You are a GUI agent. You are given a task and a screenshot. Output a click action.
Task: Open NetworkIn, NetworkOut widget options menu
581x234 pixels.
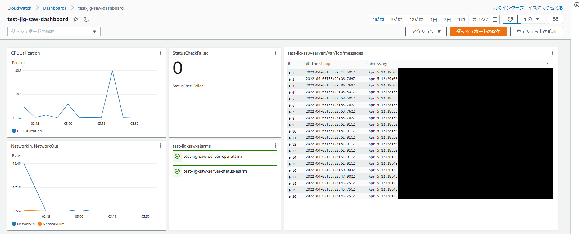click(x=161, y=146)
